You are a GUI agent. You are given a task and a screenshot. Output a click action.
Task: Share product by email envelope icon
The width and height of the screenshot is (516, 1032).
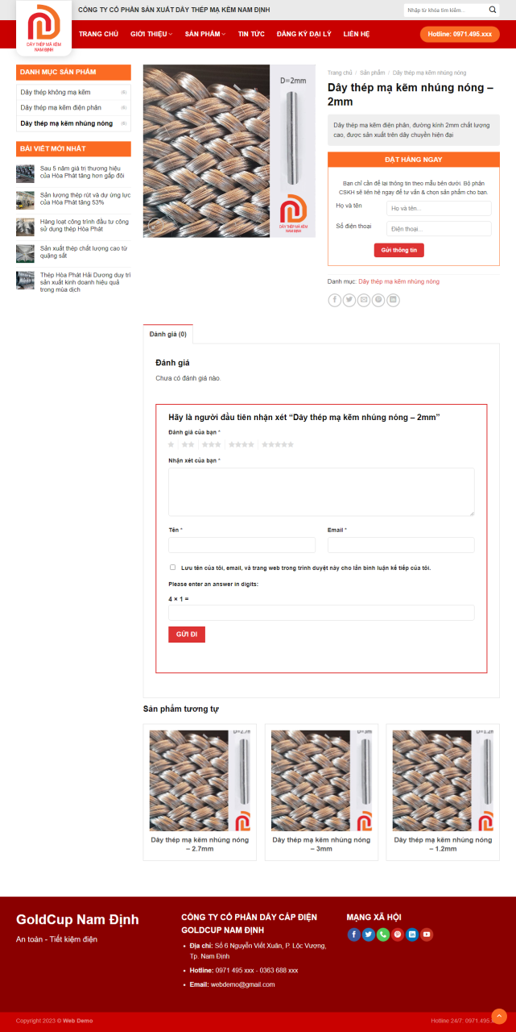364,300
